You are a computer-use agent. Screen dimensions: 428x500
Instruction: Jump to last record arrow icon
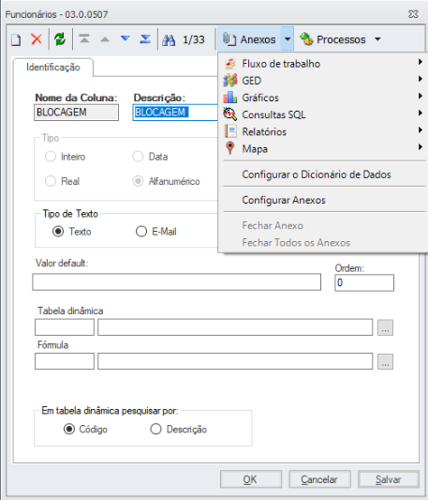tap(145, 38)
